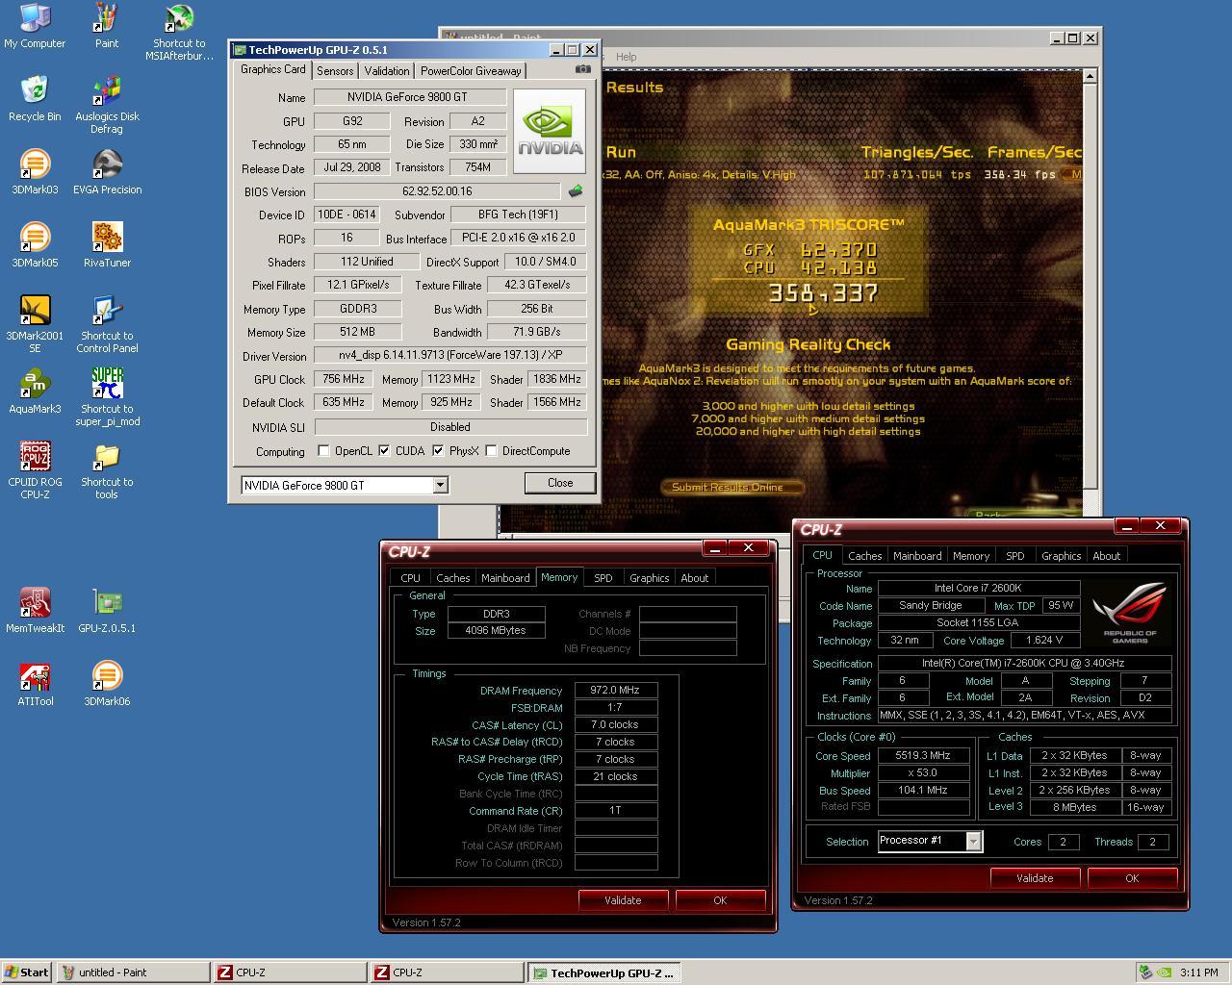Launch the 3DMark03 desktop icon

pos(35,172)
